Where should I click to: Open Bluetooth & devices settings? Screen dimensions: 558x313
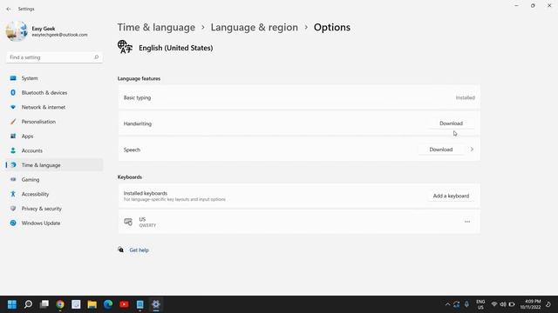[x=54, y=93]
